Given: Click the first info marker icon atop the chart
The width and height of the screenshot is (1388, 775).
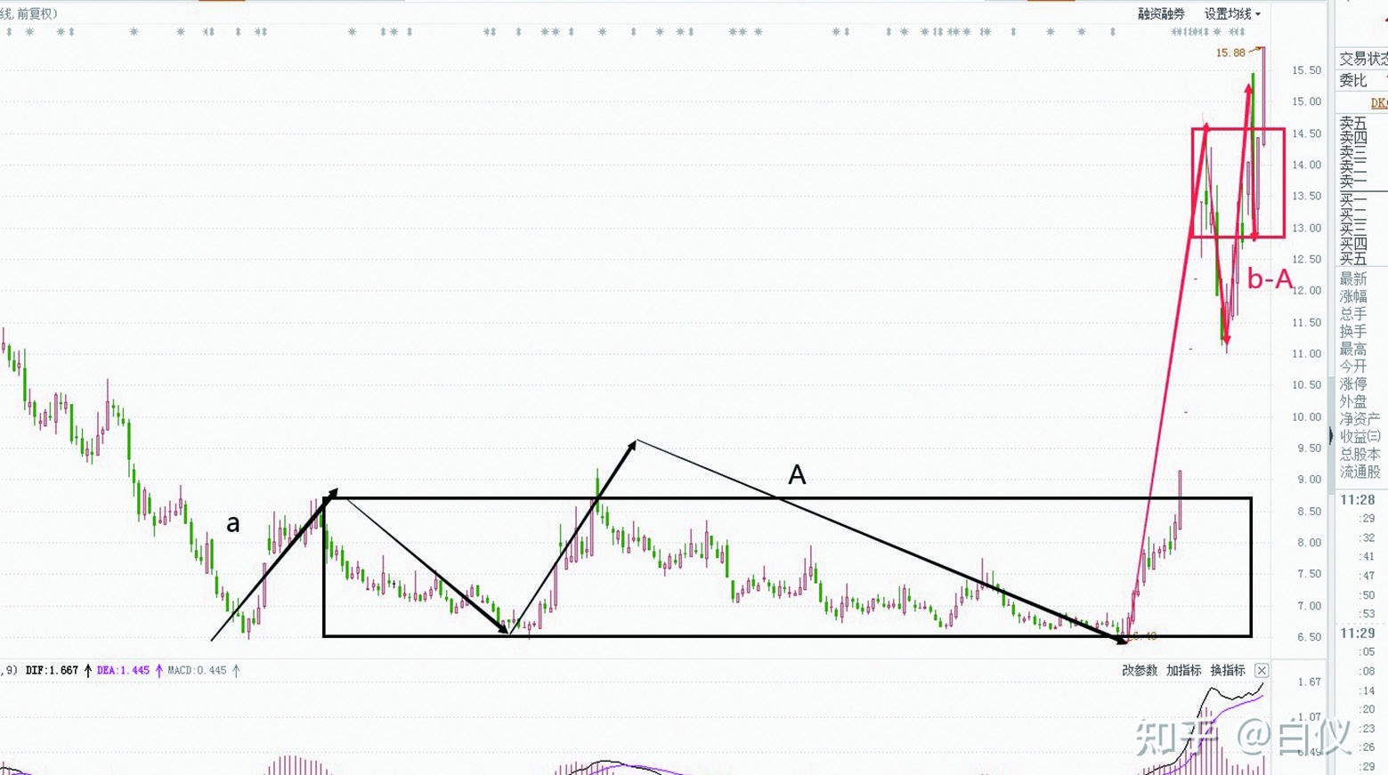Looking at the screenshot, I should click(9, 32).
